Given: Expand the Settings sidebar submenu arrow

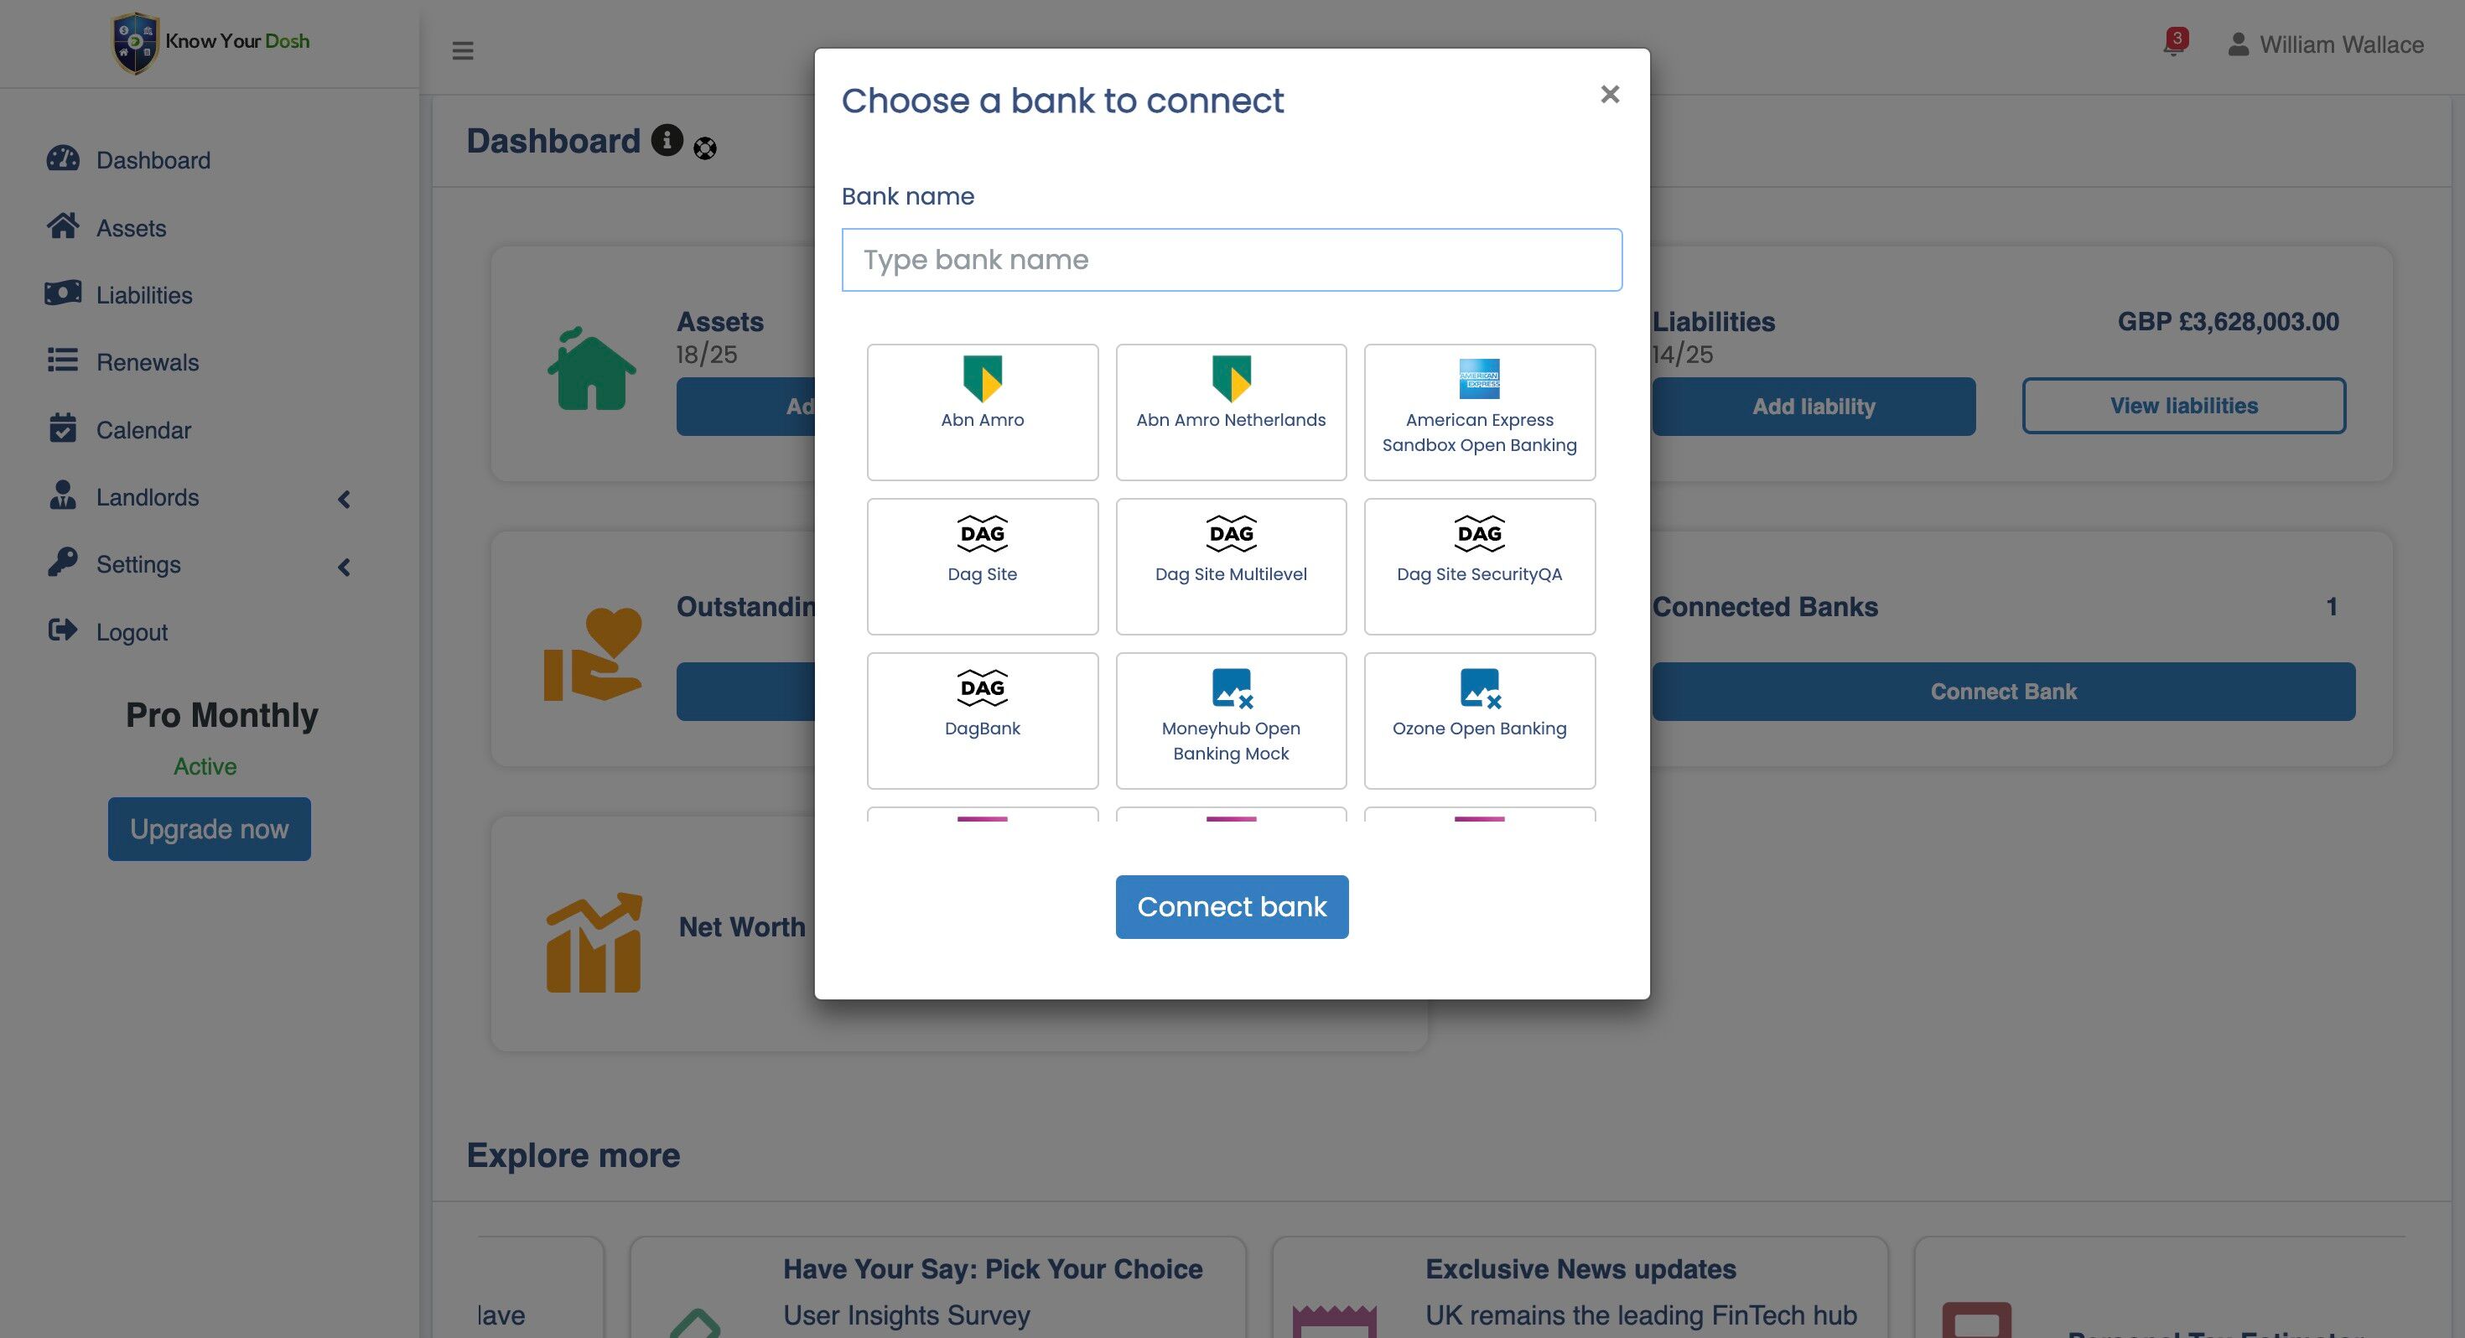Looking at the screenshot, I should click(344, 567).
